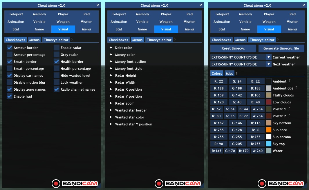Toggle the Health border checkbox

57,62
